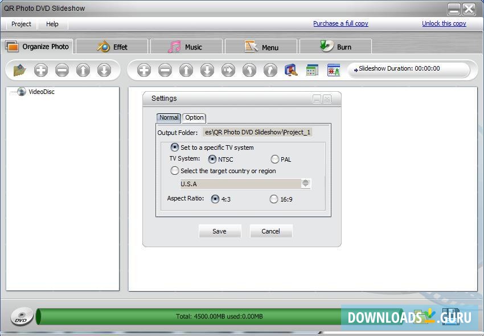Switch to the Burn tab
484x336 pixels.
coord(335,47)
